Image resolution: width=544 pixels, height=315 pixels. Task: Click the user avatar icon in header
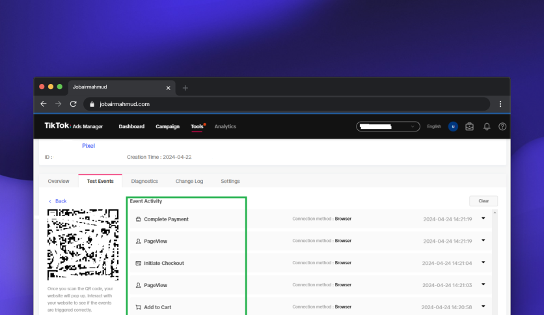point(453,127)
